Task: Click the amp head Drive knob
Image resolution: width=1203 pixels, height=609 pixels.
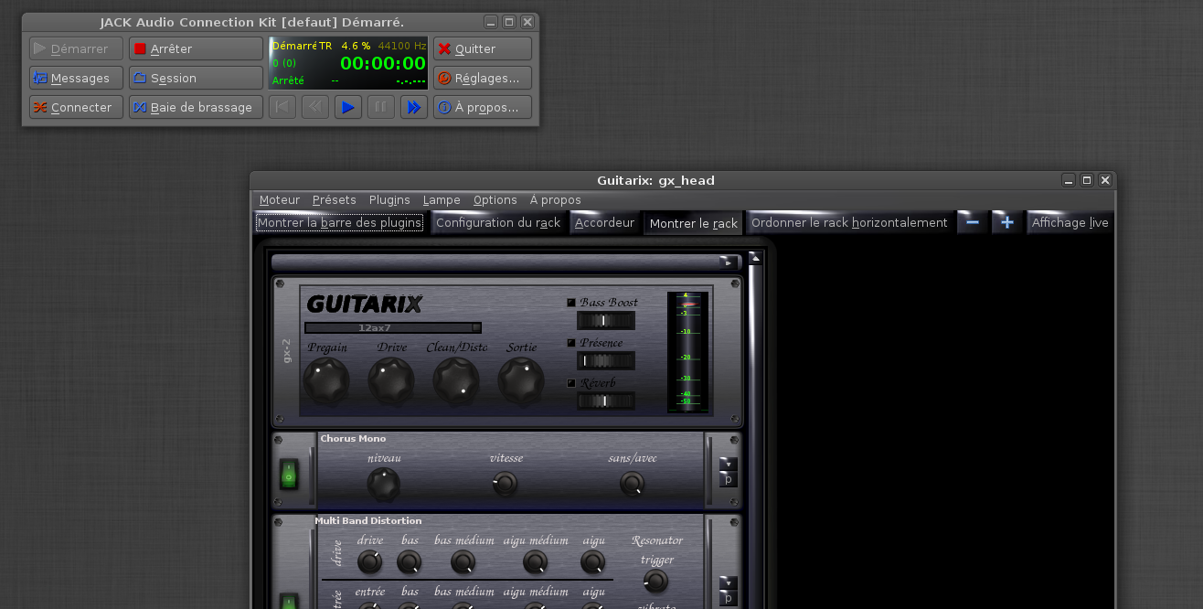Action: click(x=391, y=381)
